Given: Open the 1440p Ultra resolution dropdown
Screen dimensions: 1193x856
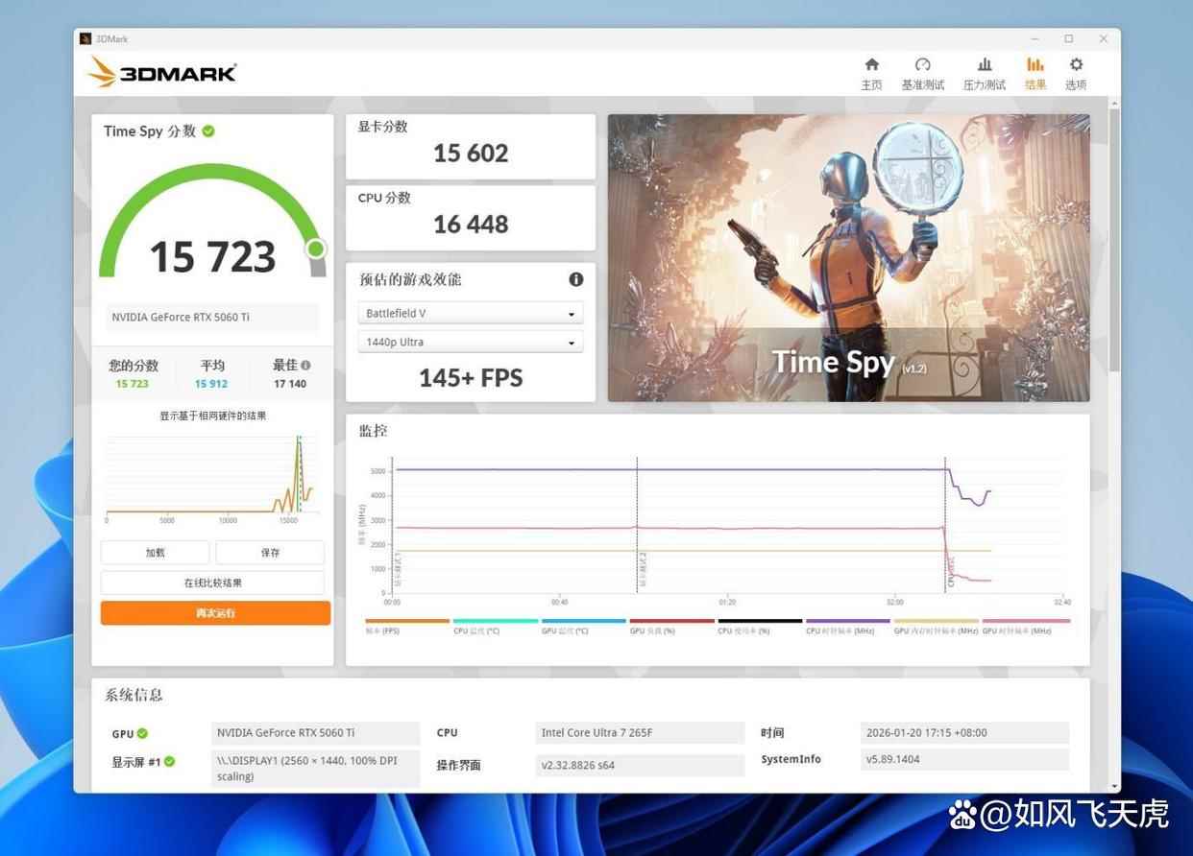Looking at the screenshot, I should pos(470,343).
